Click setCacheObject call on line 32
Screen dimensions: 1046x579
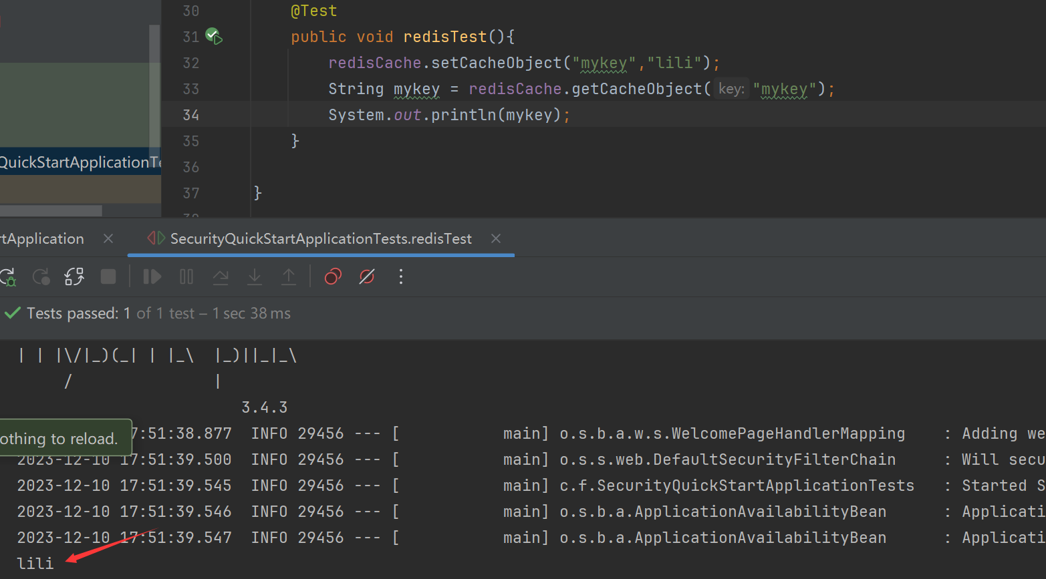tap(497, 63)
